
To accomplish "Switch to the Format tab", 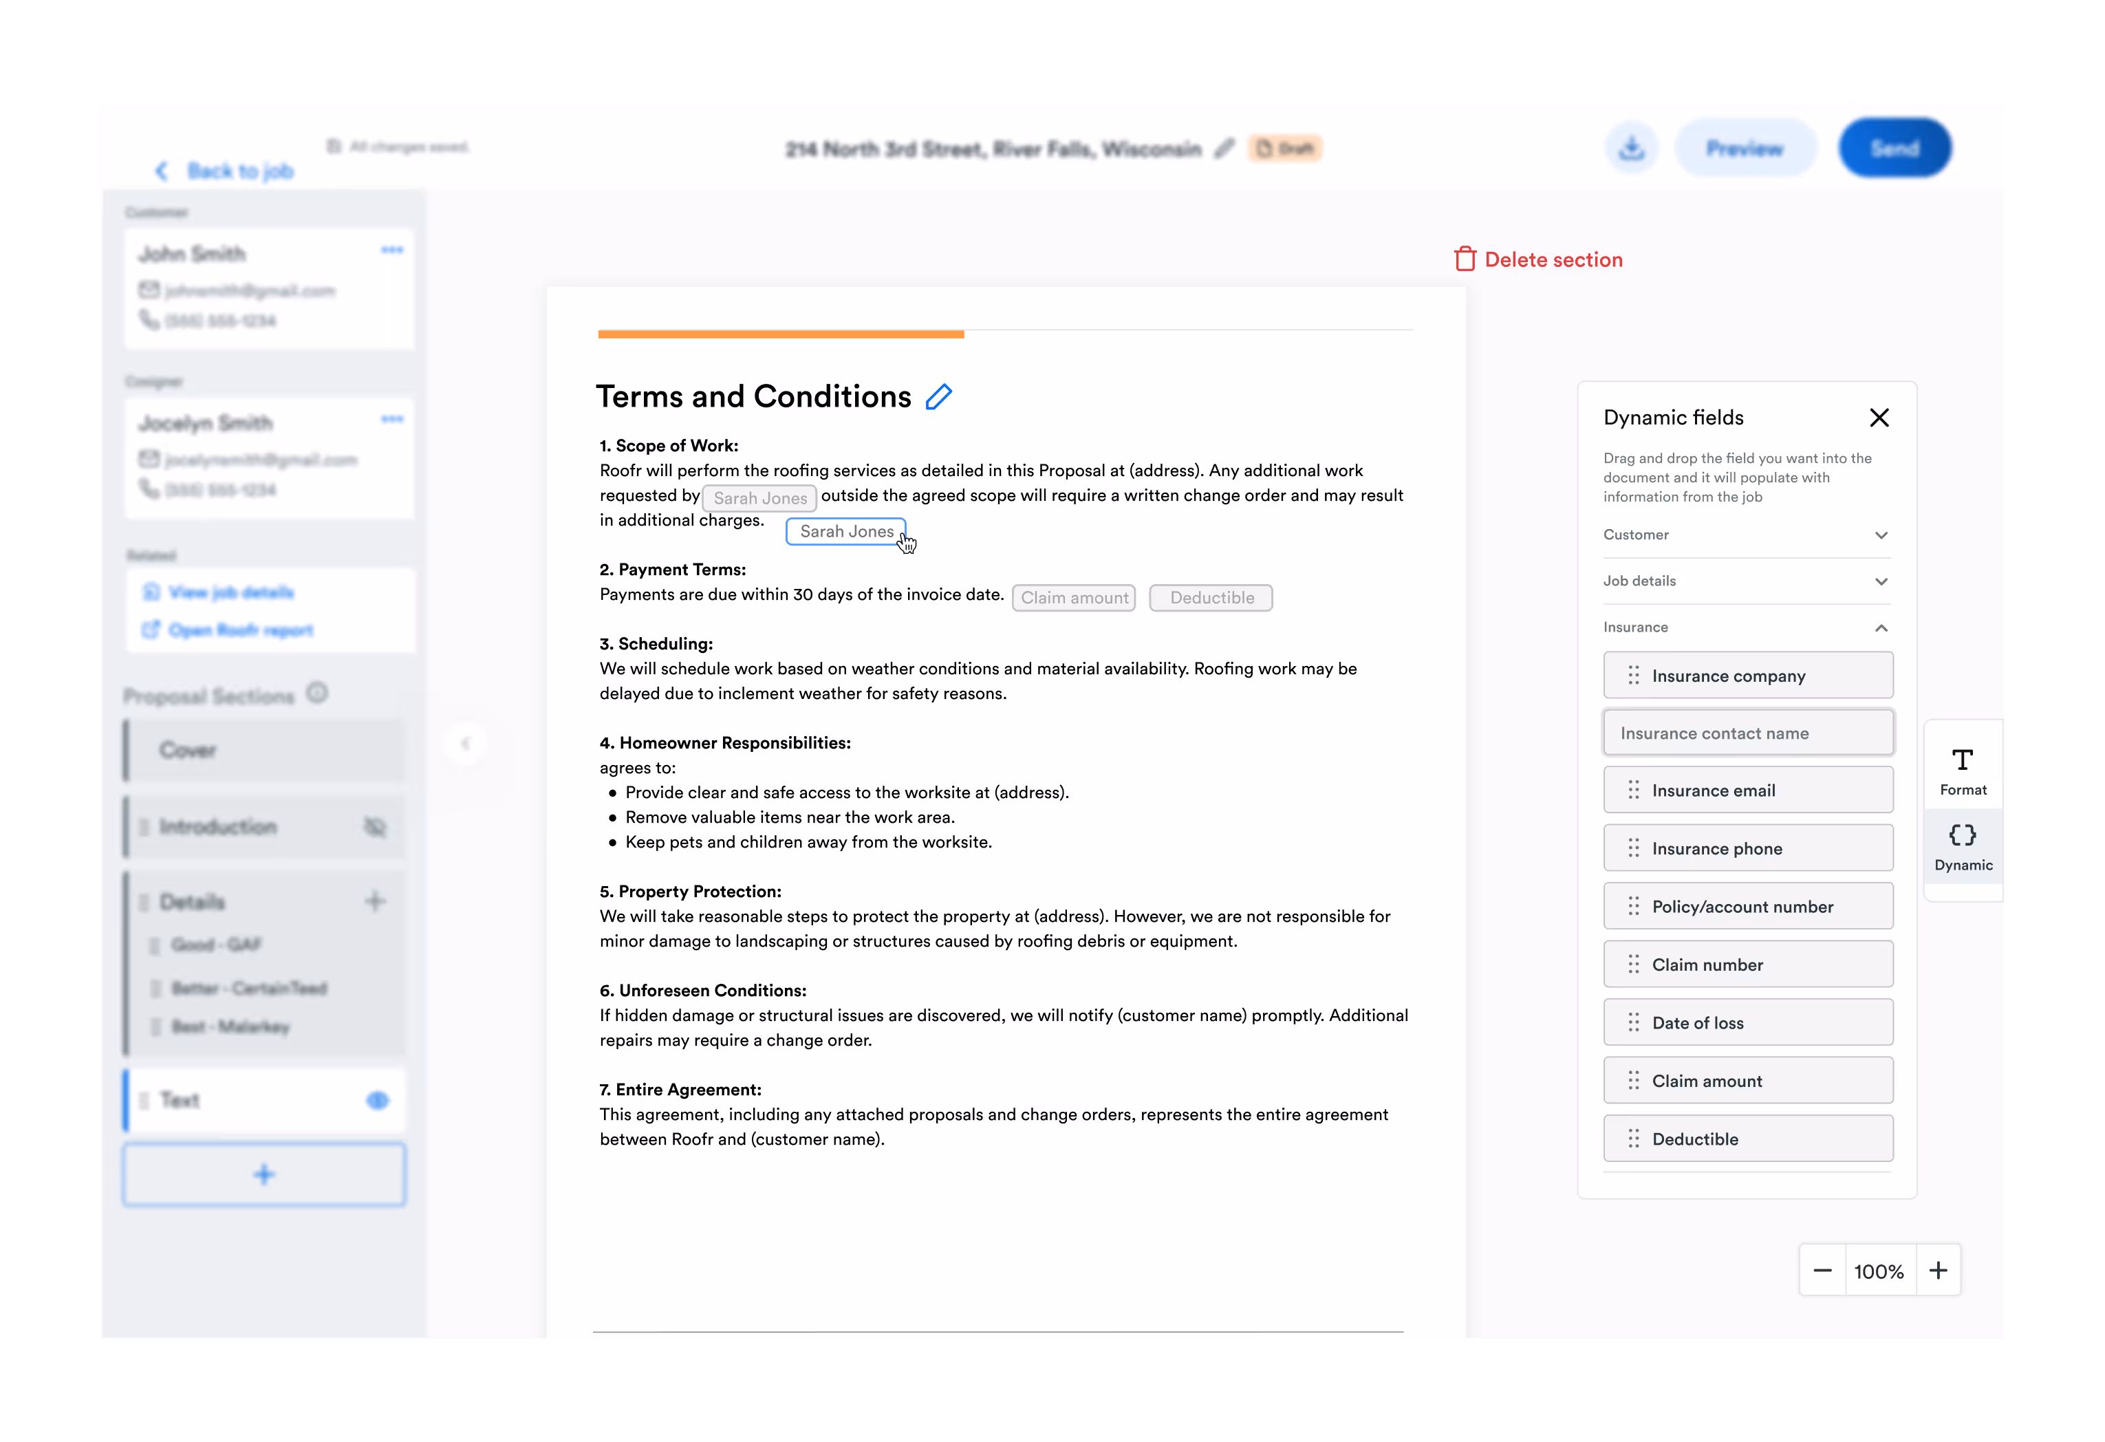I will pyautogui.click(x=1962, y=771).
